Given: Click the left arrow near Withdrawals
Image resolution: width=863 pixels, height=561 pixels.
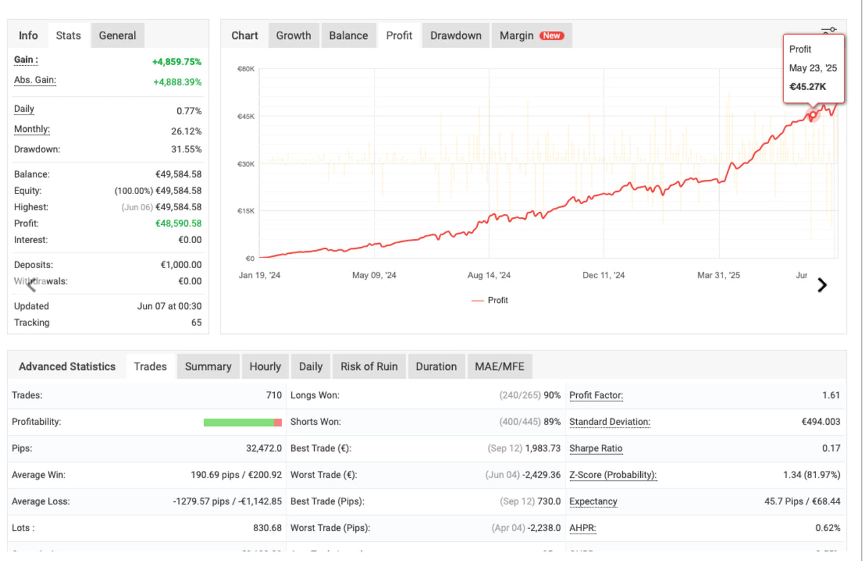Looking at the screenshot, I should [x=31, y=286].
